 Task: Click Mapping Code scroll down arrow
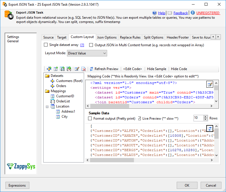(x=216, y=101)
